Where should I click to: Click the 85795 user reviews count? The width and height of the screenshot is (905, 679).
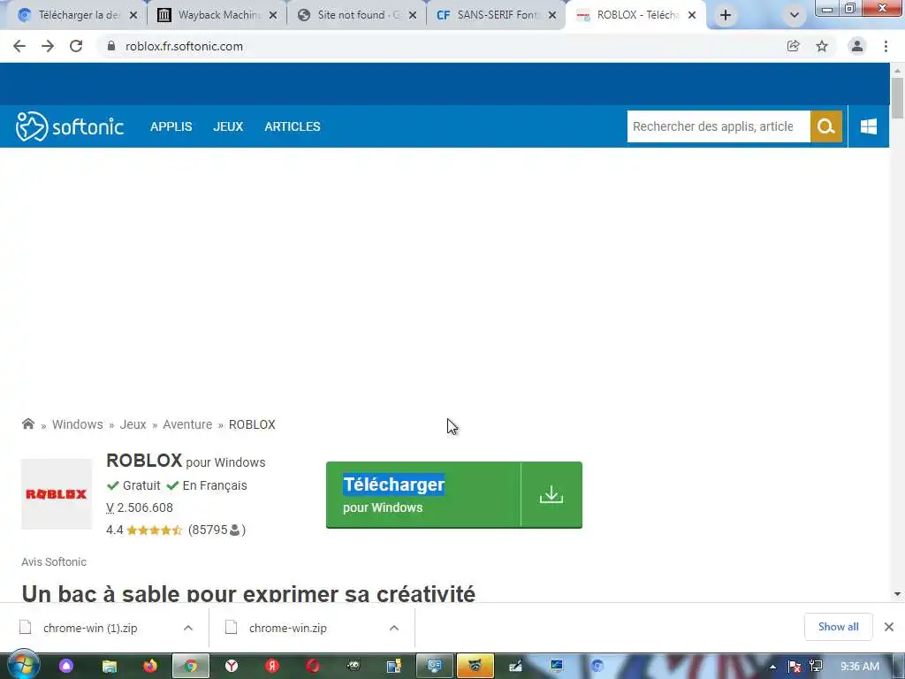tap(217, 530)
